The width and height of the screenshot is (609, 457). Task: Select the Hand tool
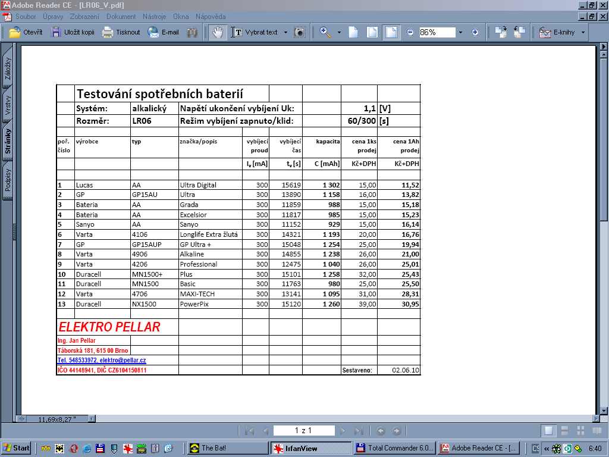pyautogui.click(x=218, y=32)
